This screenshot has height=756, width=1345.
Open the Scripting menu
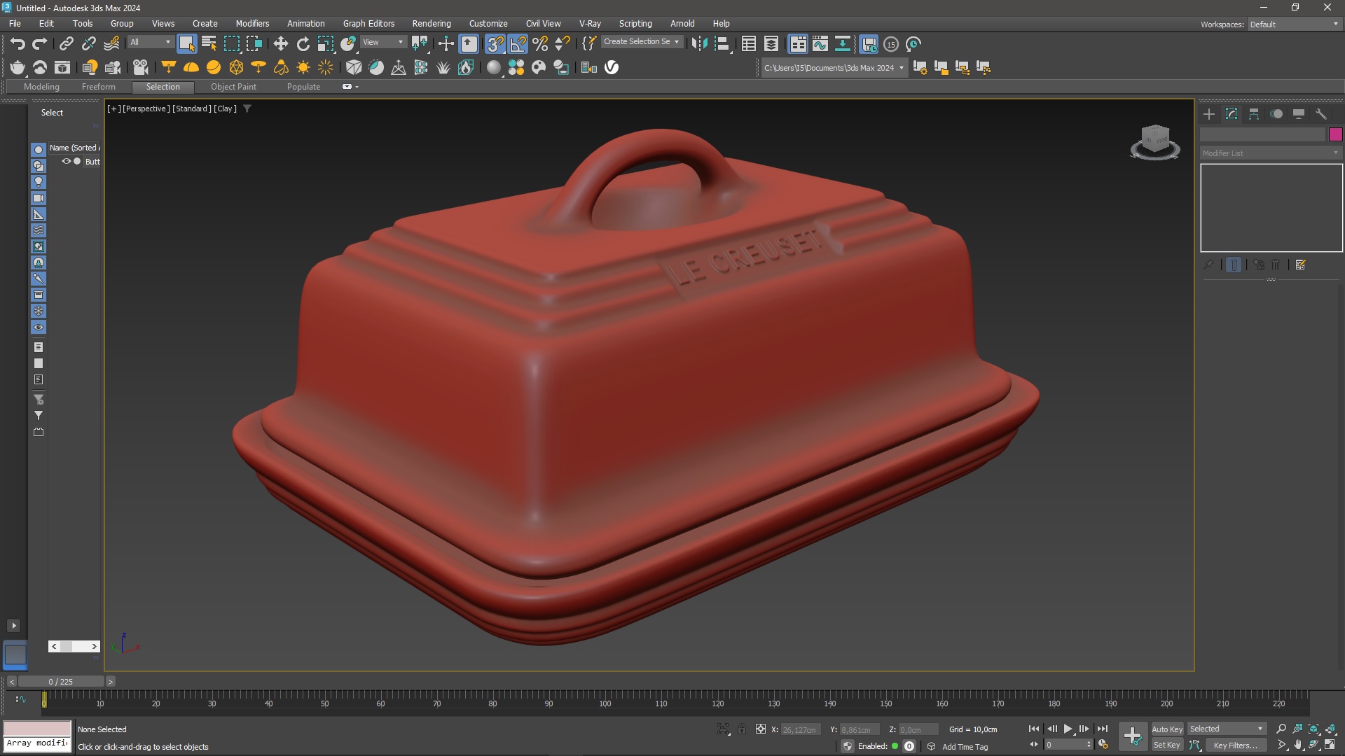click(635, 23)
